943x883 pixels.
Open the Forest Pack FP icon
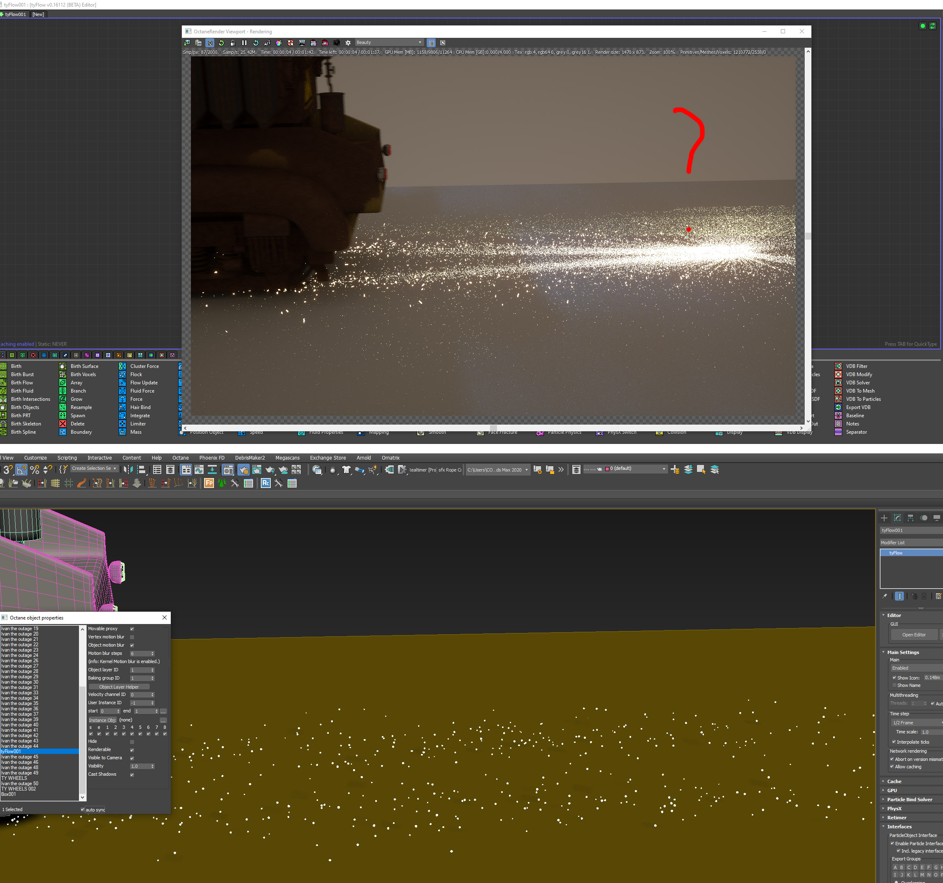pyautogui.click(x=209, y=483)
